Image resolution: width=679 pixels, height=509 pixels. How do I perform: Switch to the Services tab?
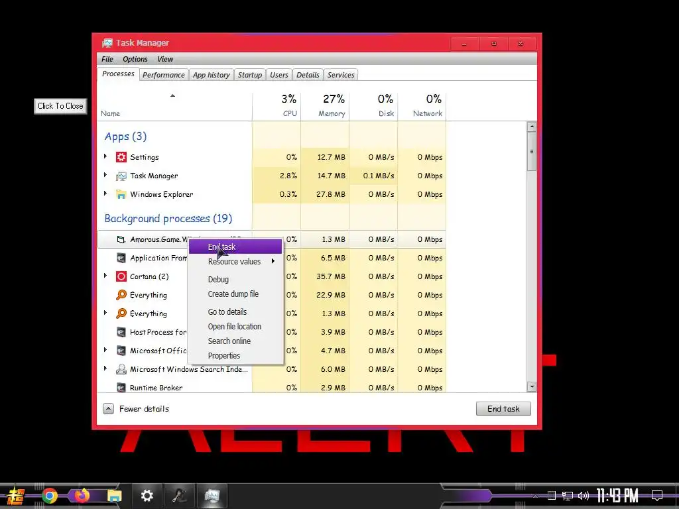pos(341,75)
